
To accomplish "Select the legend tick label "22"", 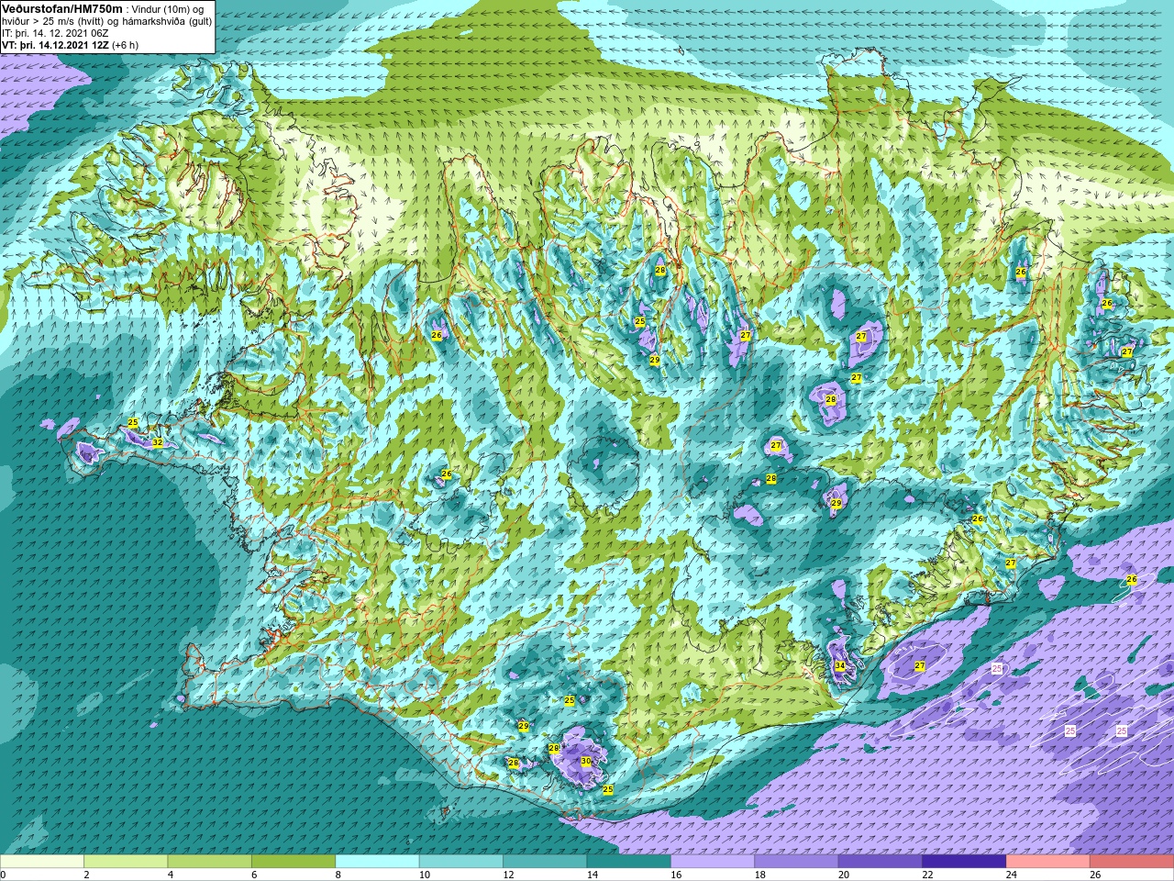I will click(927, 875).
